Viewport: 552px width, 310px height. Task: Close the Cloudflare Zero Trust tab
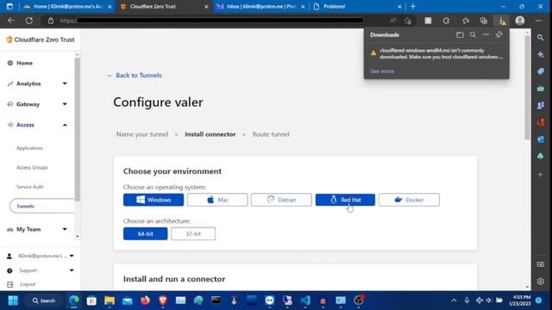pos(206,6)
